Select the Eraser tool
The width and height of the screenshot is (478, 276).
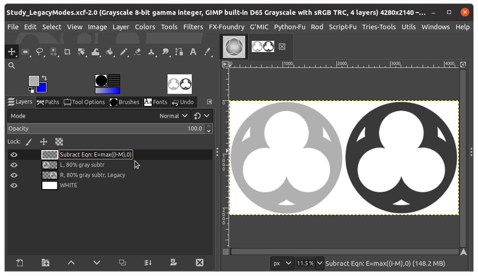pos(137,52)
